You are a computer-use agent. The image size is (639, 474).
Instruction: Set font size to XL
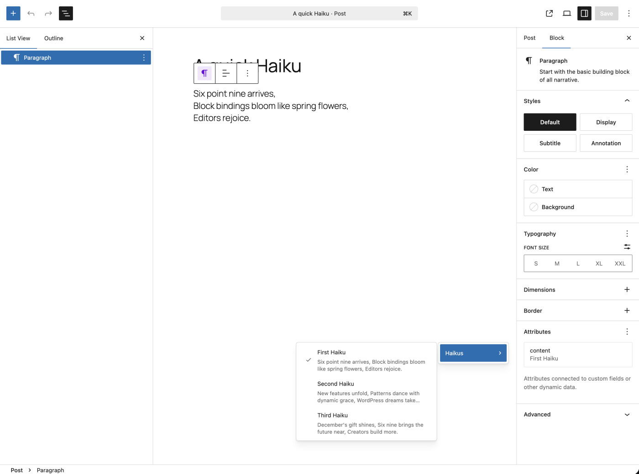[x=598, y=263]
